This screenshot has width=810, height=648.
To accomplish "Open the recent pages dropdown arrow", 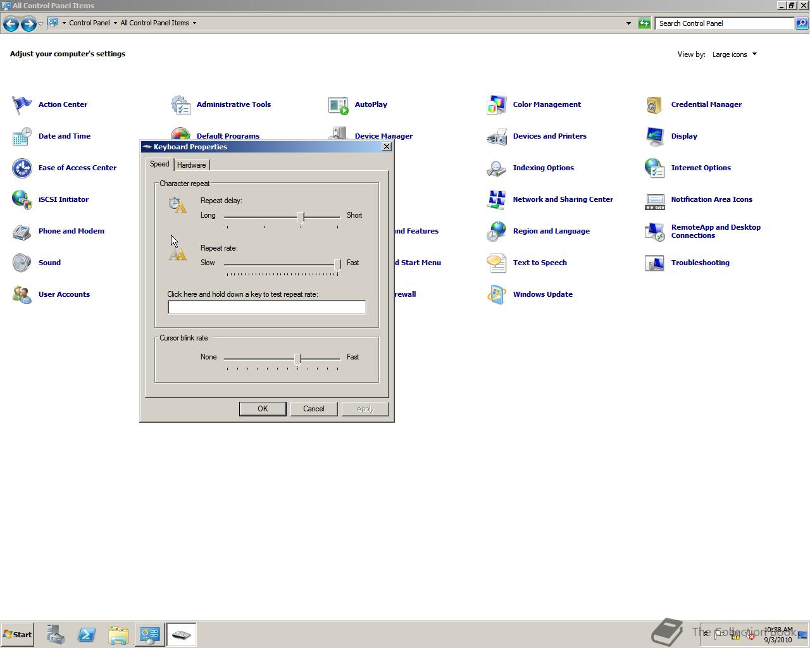I will coord(40,23).
